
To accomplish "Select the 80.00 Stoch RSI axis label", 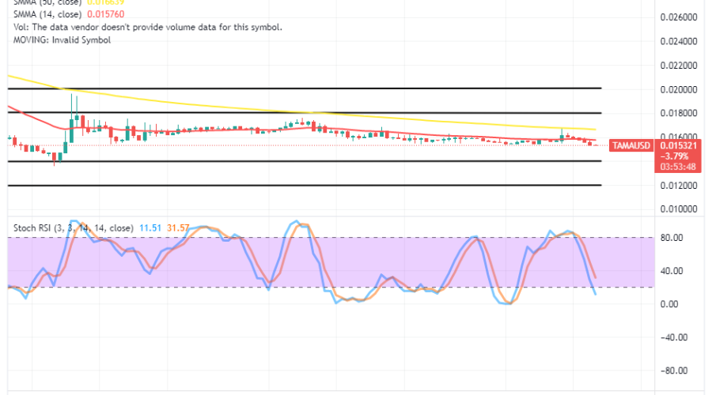I will [672, 238].
